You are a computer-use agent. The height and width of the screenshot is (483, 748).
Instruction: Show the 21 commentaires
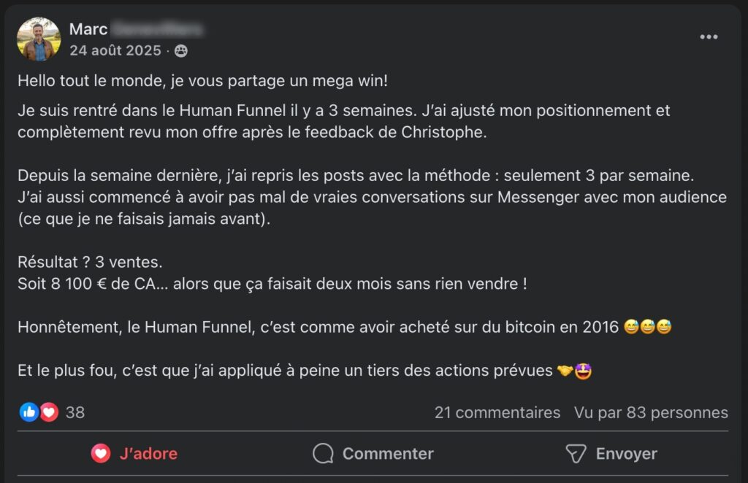tap(497, 412)
